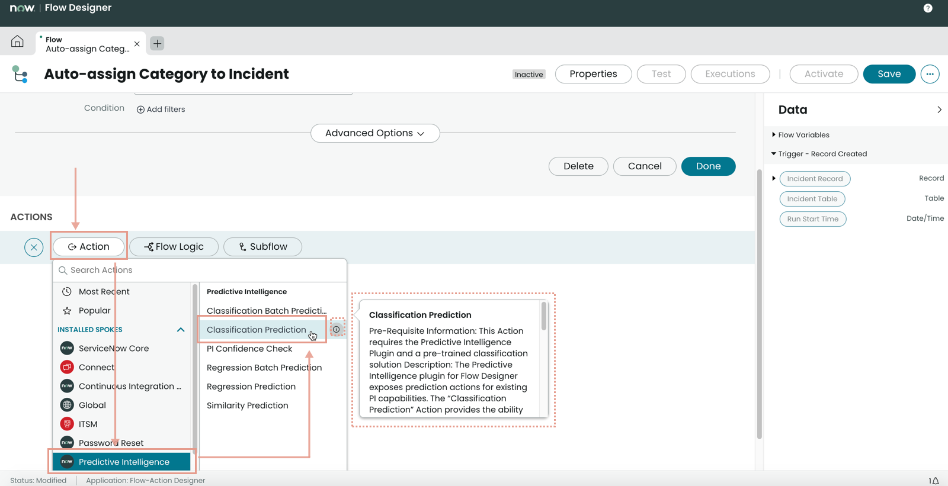Switch to the Flow Auto-assign Category tab
This screenshot has height=486, width=948.
(x=90, y=44)
